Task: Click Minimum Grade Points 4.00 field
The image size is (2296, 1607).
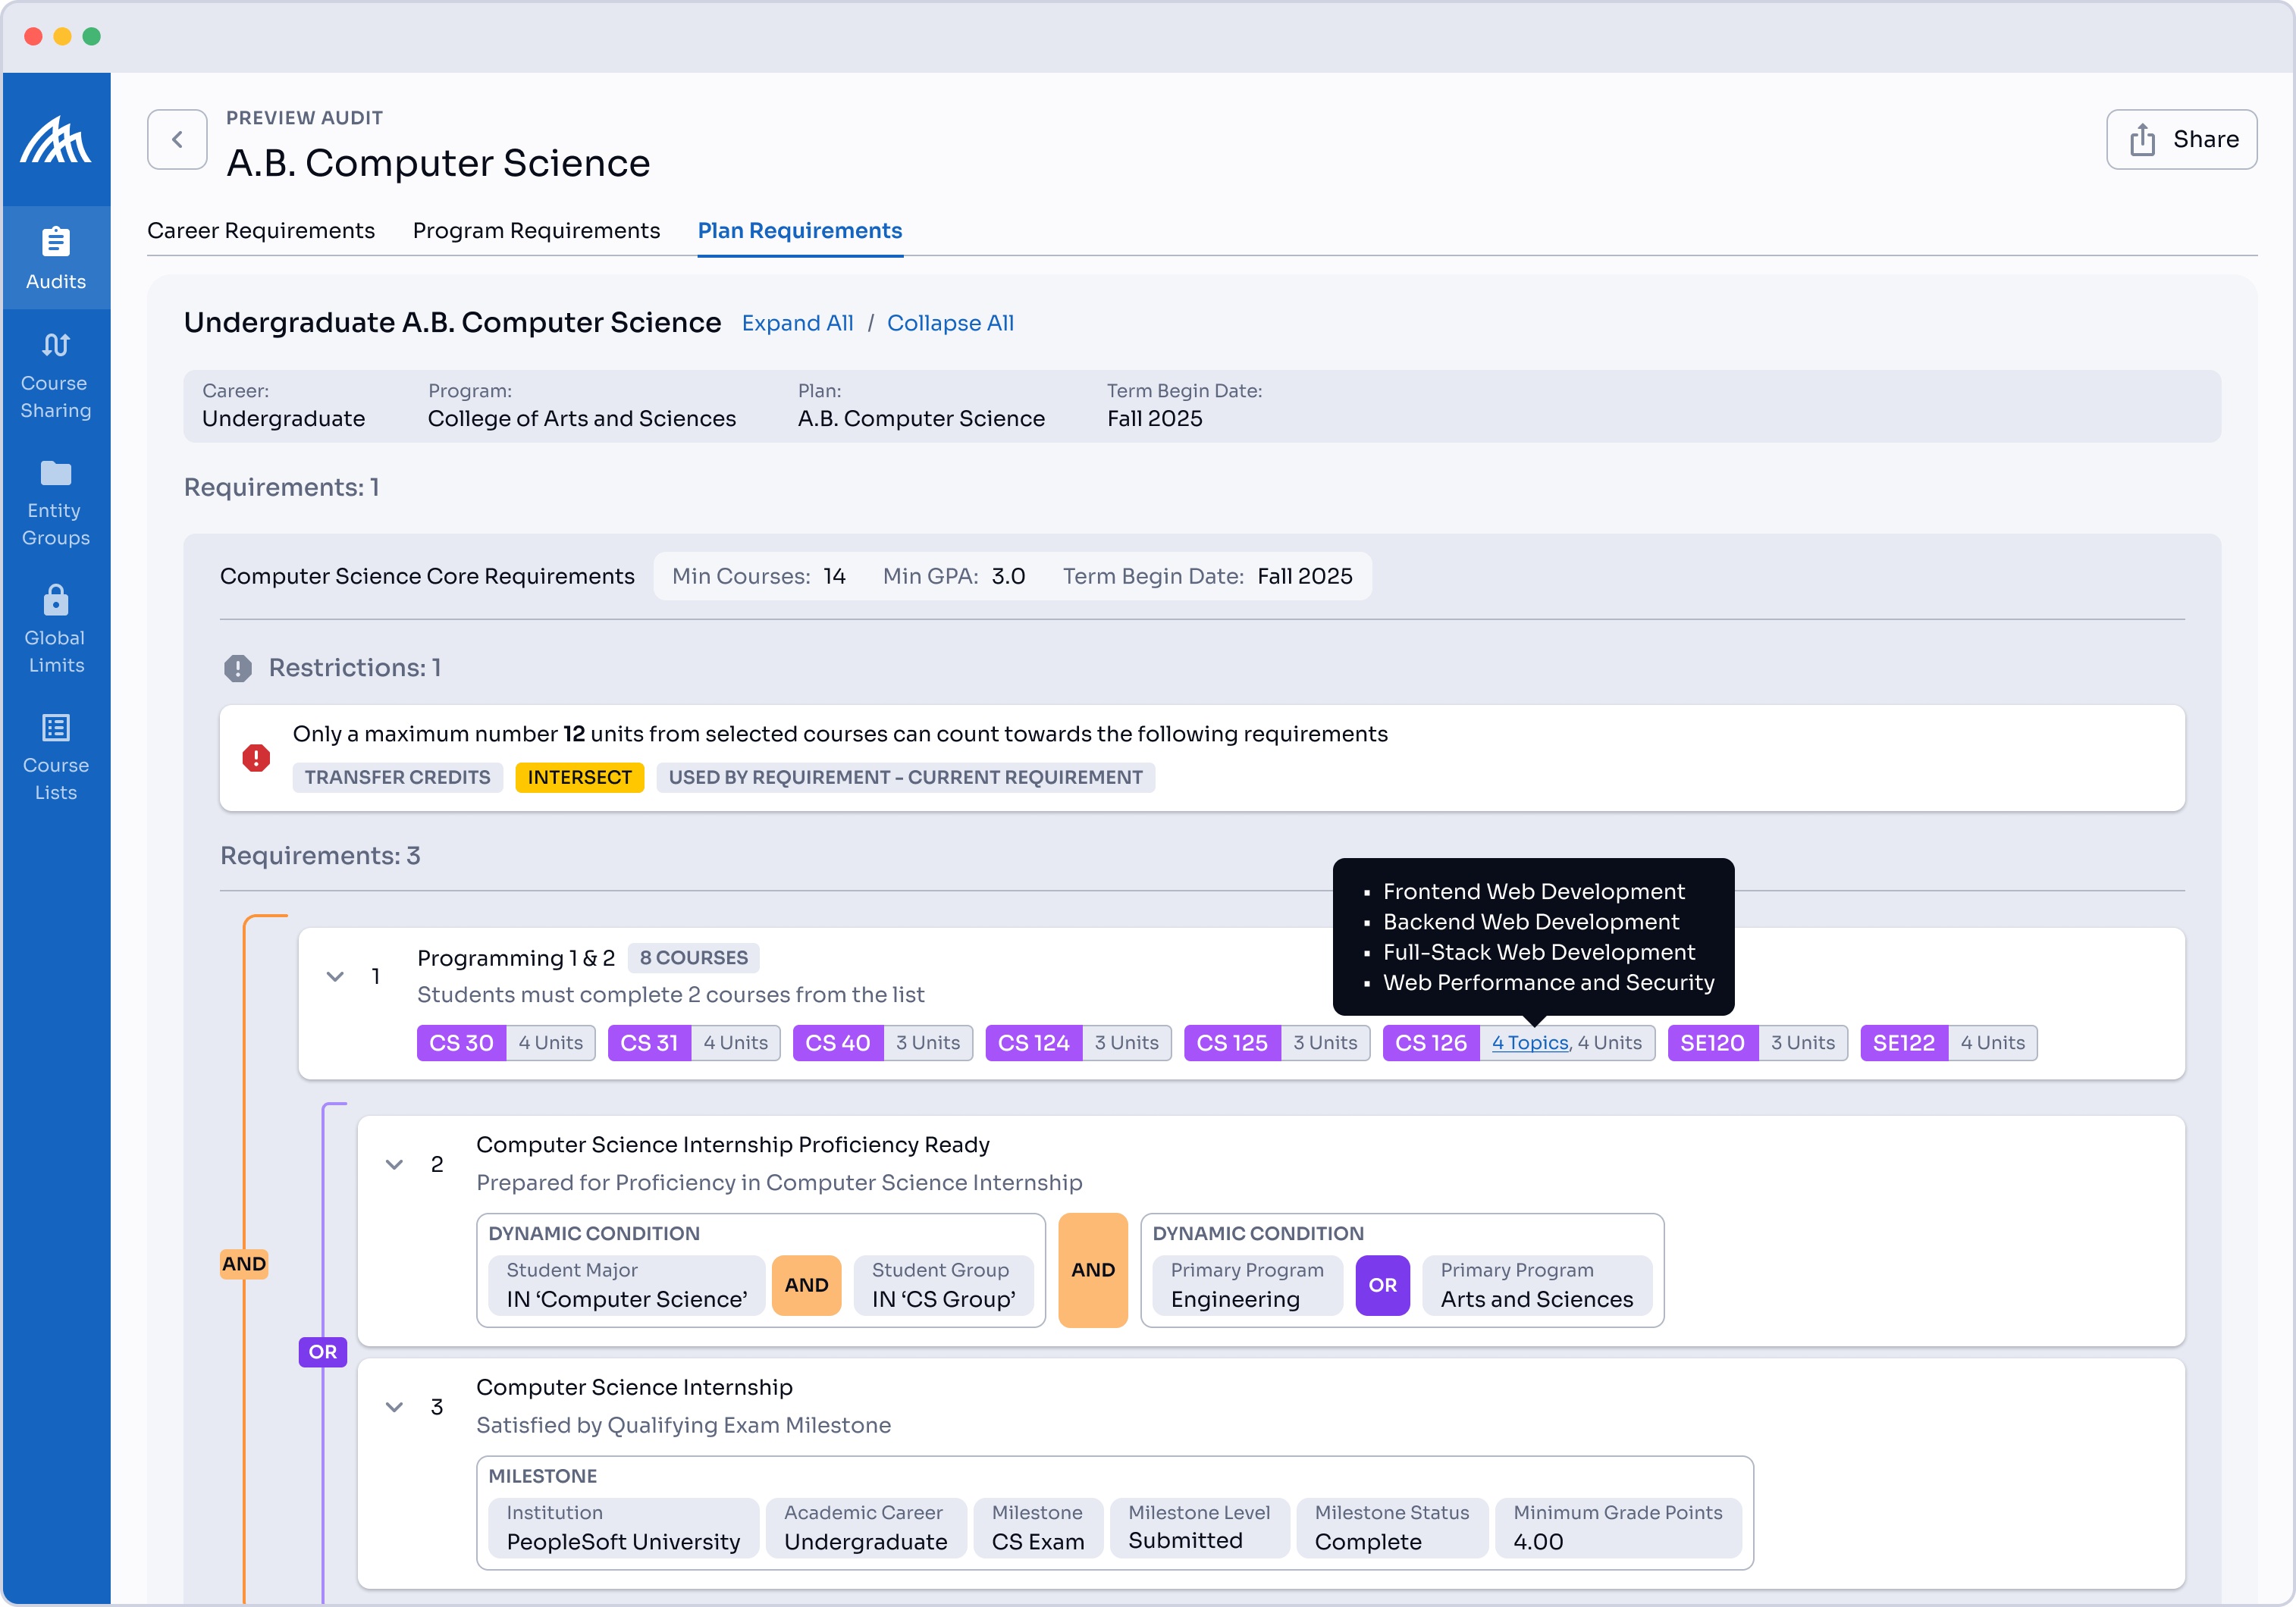Action: [x=1619, y=1528]
